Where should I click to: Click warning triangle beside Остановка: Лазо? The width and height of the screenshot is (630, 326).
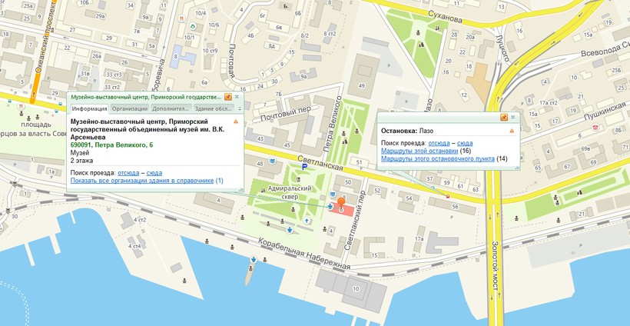point(511,131)
